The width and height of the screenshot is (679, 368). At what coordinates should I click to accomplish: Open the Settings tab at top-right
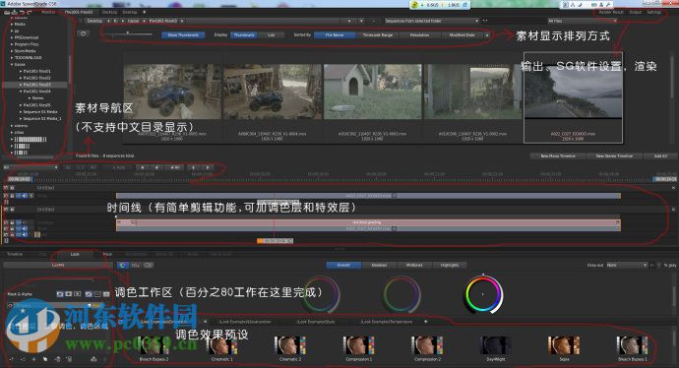pos(653,12)
